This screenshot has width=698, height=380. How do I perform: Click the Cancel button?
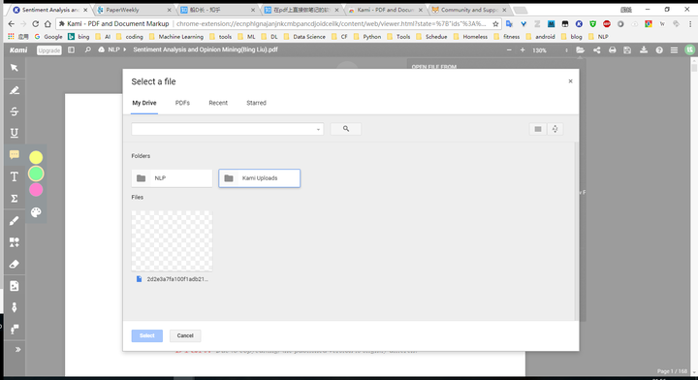point(185,335)
